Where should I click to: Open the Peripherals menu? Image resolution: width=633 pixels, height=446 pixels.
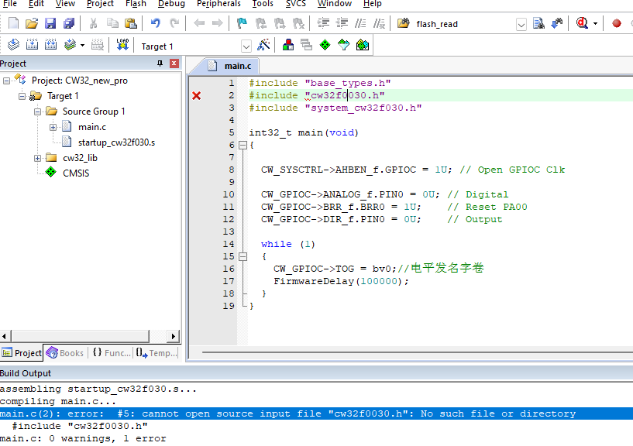218,4
